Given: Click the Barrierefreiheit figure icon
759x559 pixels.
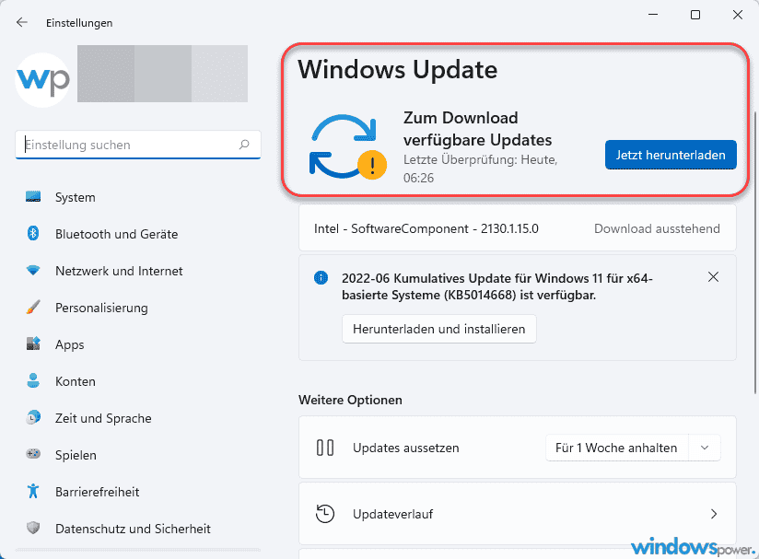Looking at the screenshot, I should 33,491.
